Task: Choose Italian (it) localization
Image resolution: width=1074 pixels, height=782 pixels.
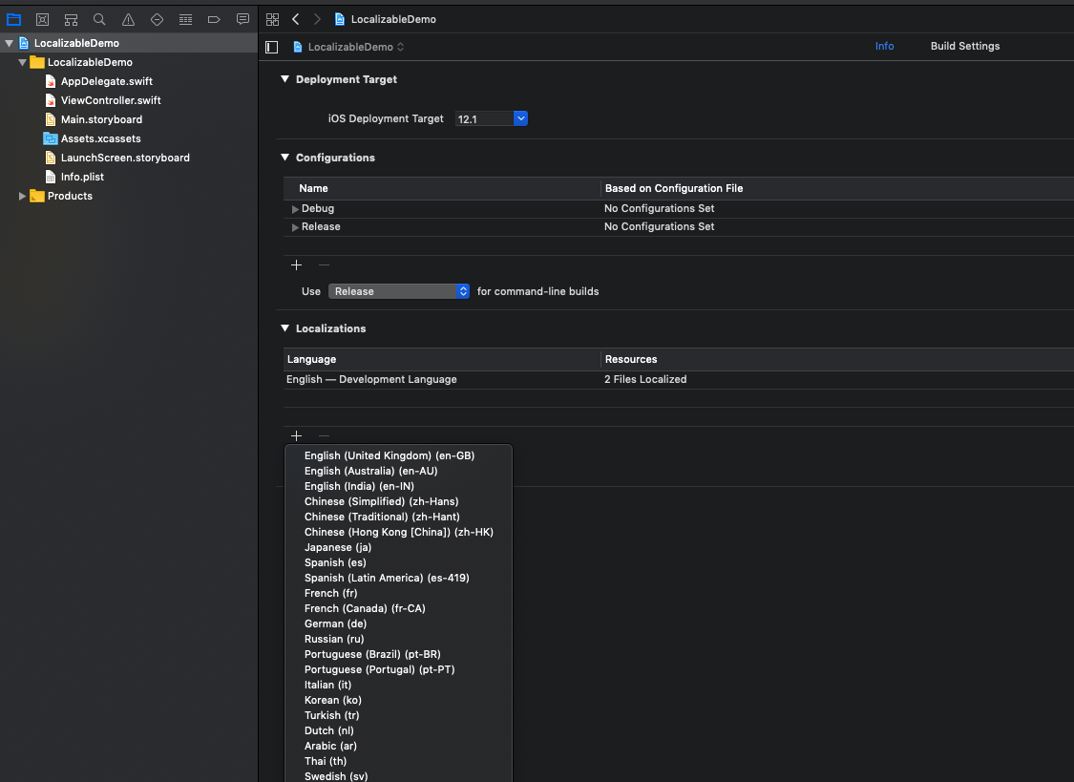Action: [x=398, y=685]
